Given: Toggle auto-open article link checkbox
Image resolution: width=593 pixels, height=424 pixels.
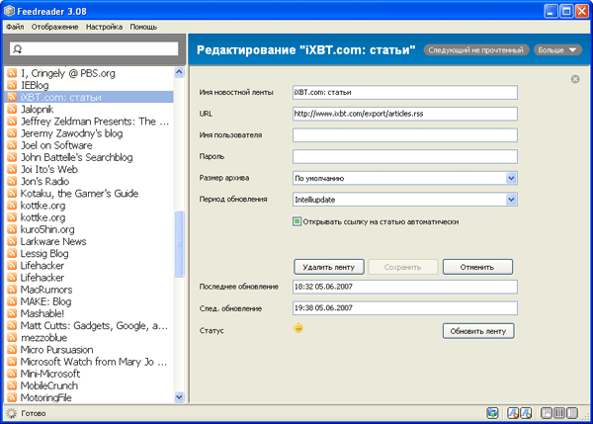Looking at the screenshot, I should pos(296,221).
